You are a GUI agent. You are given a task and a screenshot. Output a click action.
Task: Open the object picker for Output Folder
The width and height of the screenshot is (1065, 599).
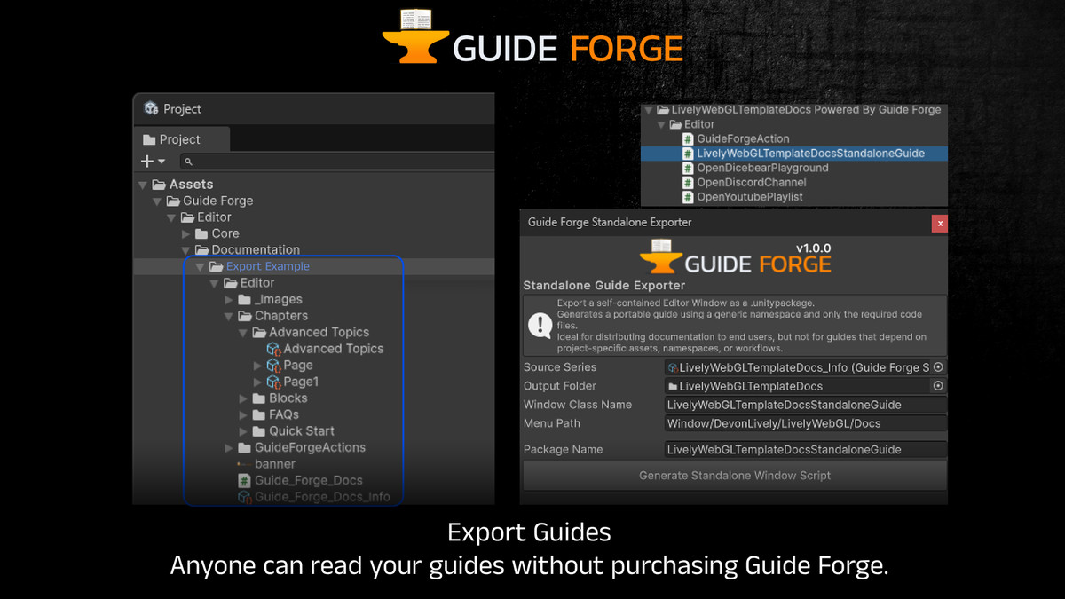pyautogui.click(x=938, y=386)
